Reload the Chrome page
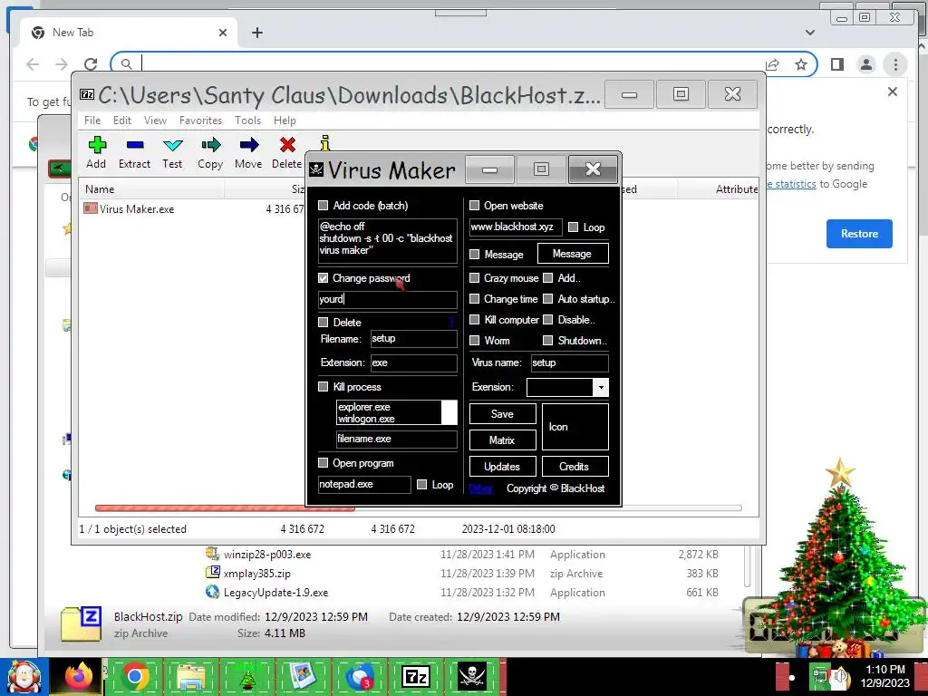928x696 pixels. pos(91,64)
